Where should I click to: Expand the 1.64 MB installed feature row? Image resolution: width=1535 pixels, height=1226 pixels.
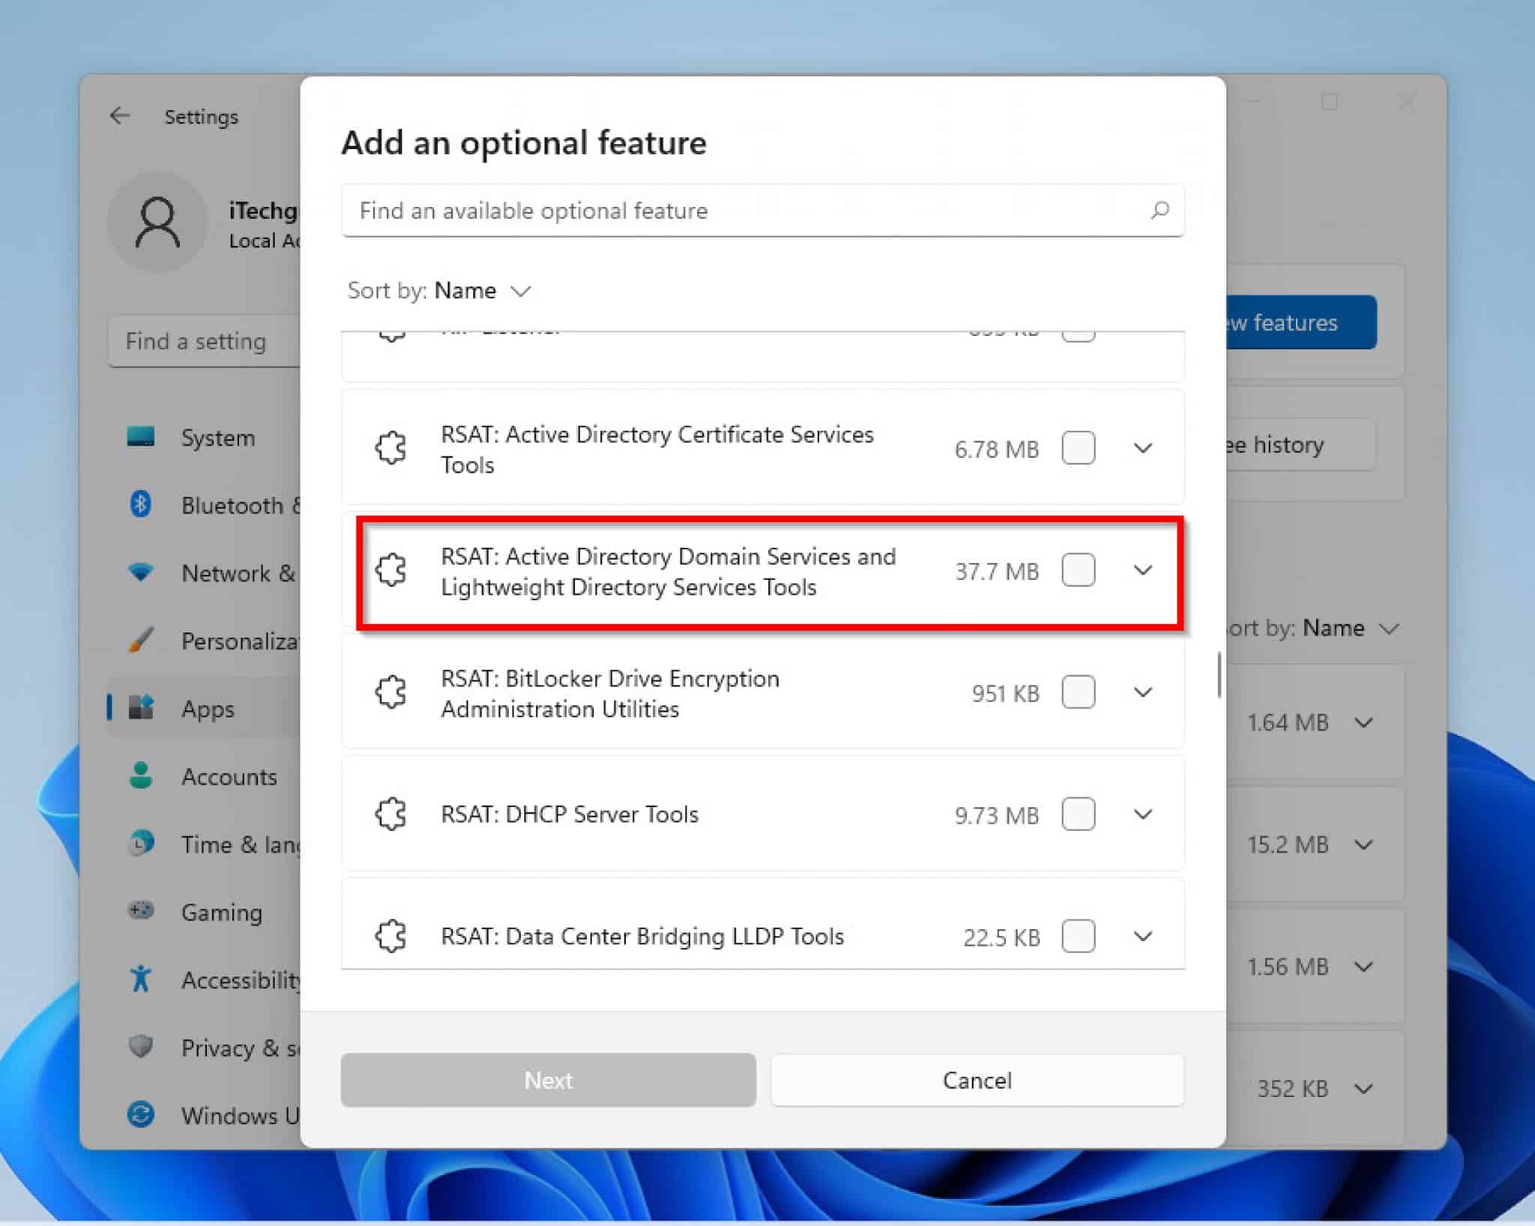(1364, 722)
